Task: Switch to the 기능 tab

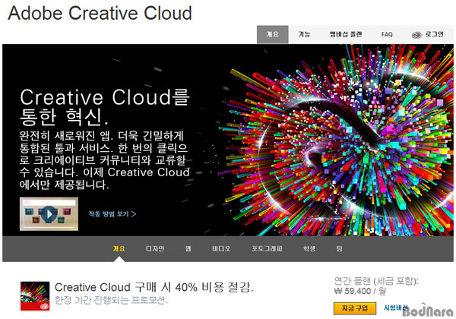Action: click(x=304, y=34)
